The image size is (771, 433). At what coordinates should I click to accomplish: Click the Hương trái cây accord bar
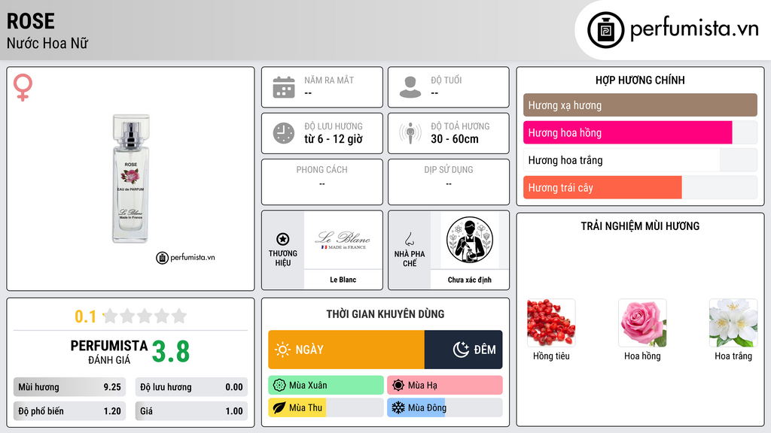[x=640, y=187]
